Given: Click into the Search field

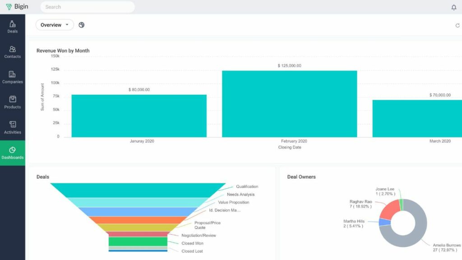Looking at the screenshot, I should point(87,6).
